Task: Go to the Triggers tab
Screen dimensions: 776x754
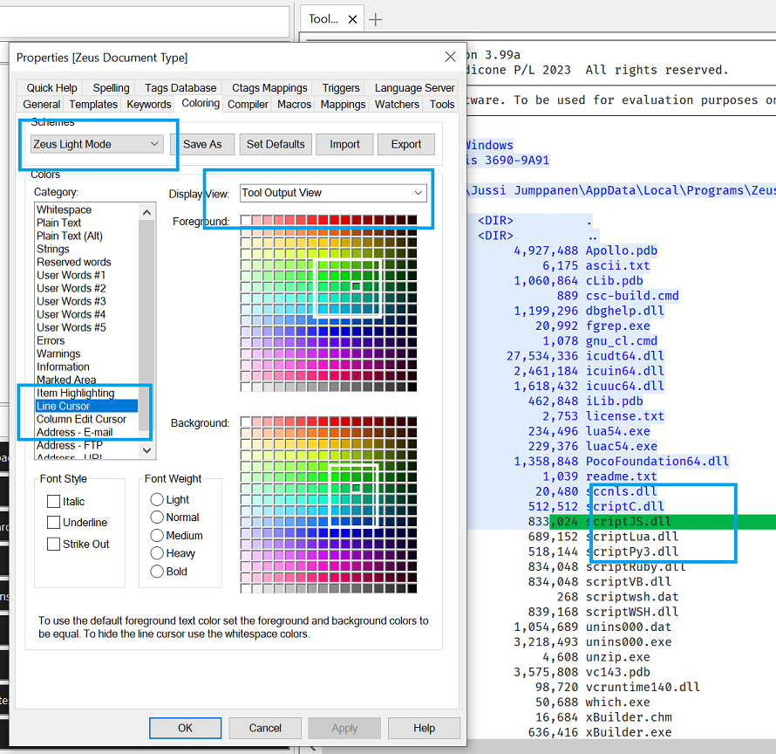Action: tap(341, 87)
